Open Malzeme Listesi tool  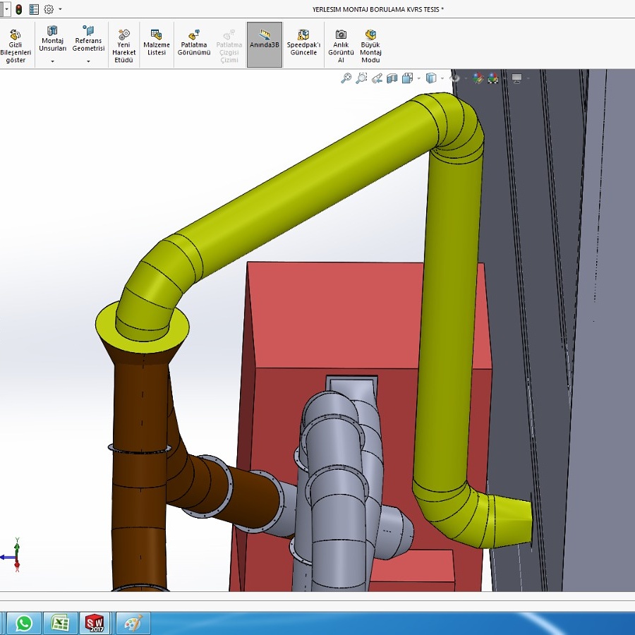click(156, 44)
